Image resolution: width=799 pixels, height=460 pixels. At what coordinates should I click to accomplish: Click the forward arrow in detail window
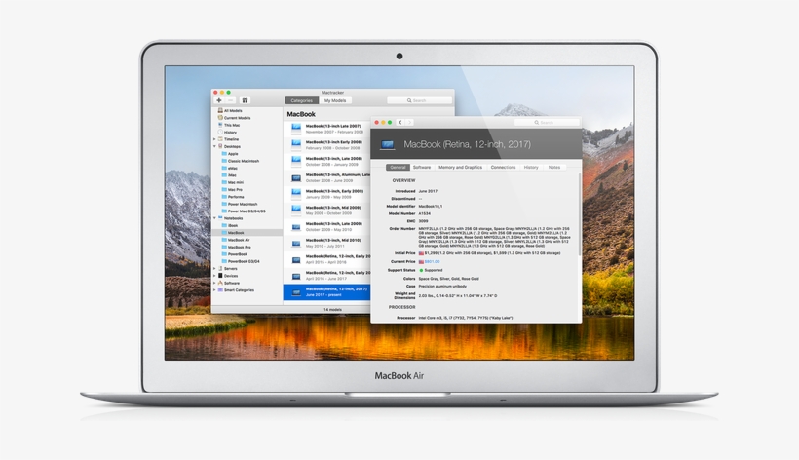[x=409, y=122]
